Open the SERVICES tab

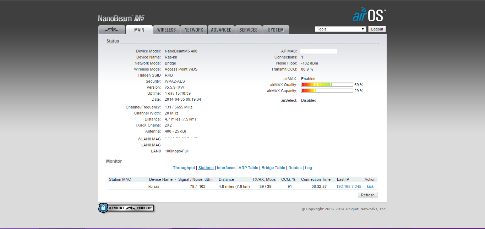249,30
